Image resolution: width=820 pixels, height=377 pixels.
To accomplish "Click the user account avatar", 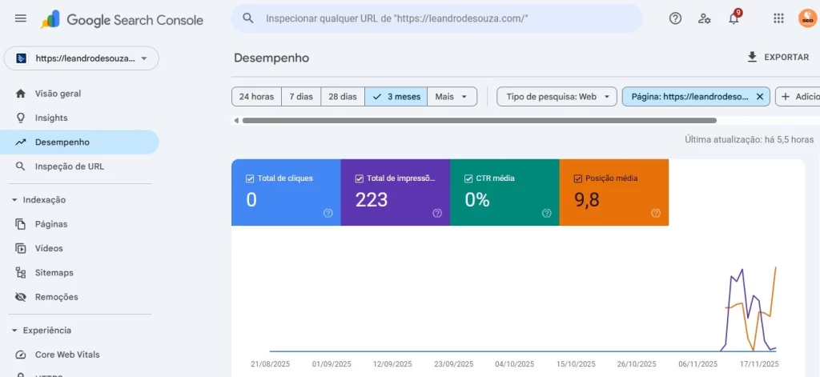I will pos(807,18).
